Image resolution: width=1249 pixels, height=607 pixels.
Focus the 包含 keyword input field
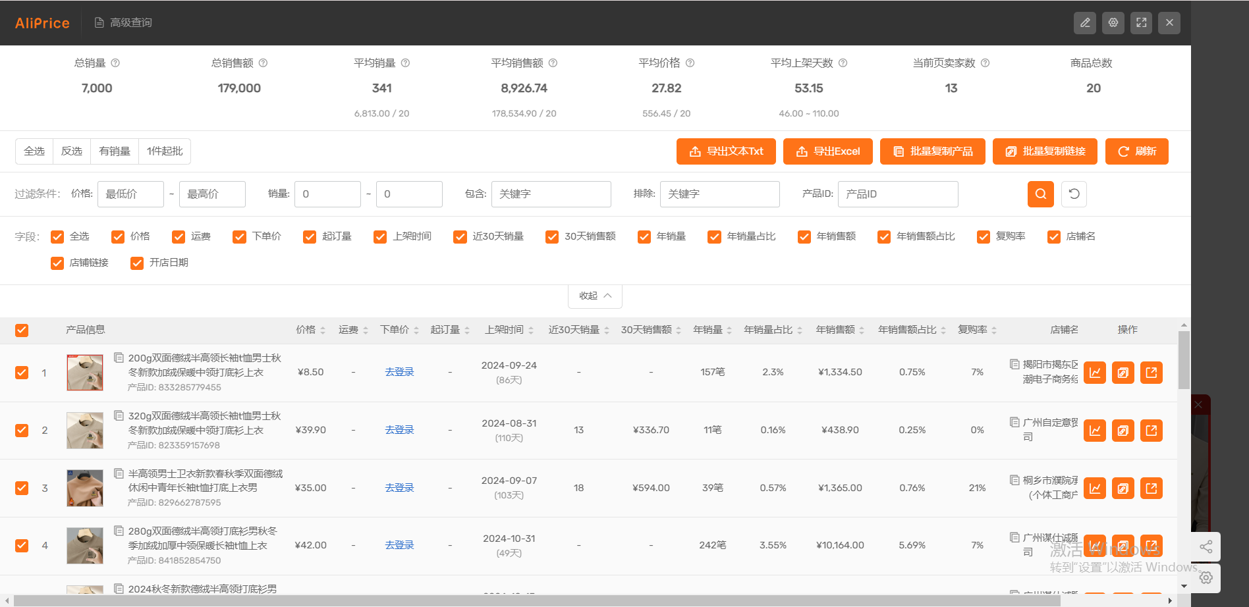point(551,194)
